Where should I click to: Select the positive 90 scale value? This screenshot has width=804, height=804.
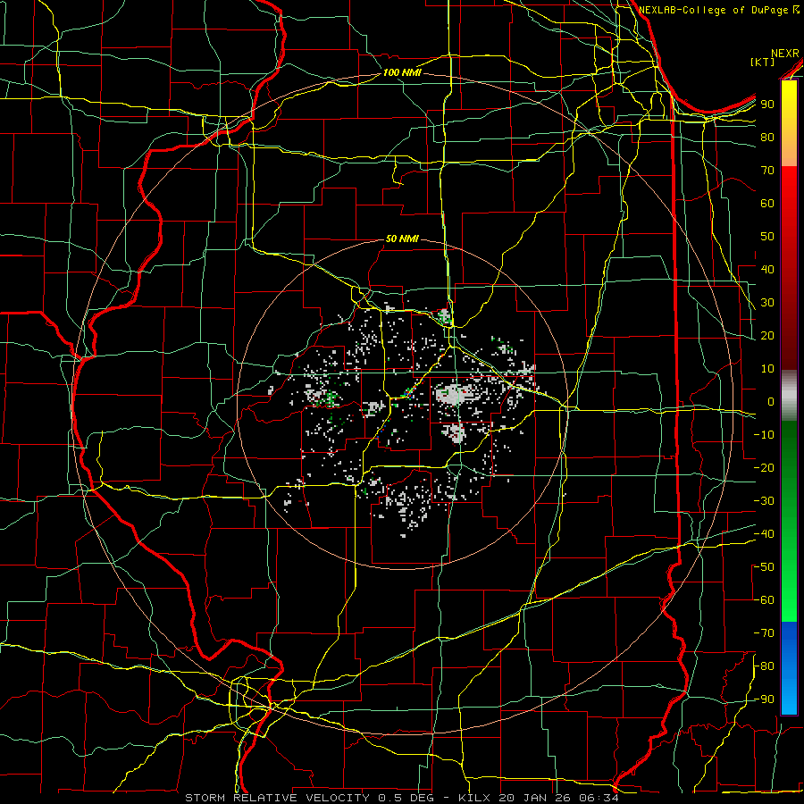click(767, 105)
